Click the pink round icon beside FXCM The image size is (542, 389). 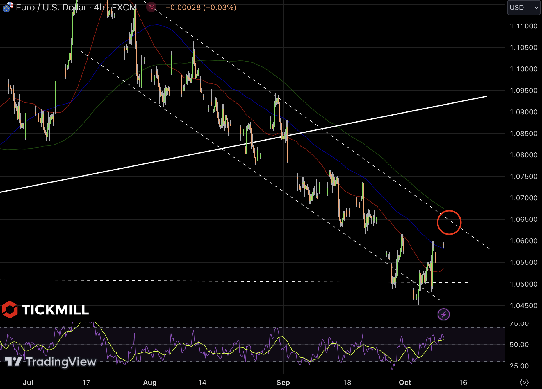[151, 7]
